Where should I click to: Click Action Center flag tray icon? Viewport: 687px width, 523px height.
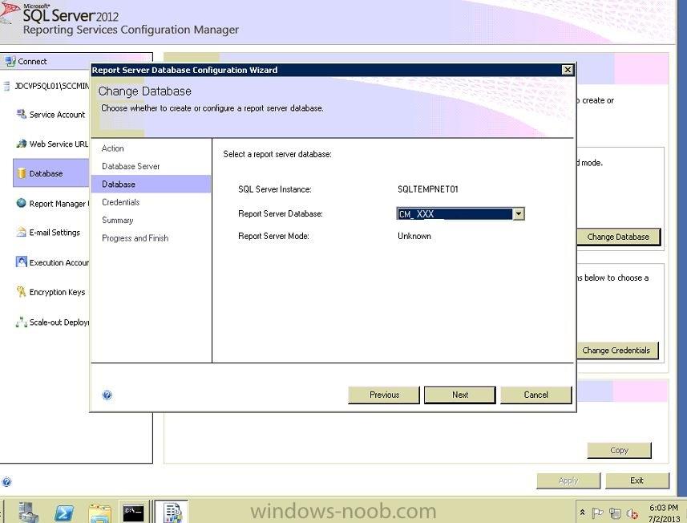597,513
